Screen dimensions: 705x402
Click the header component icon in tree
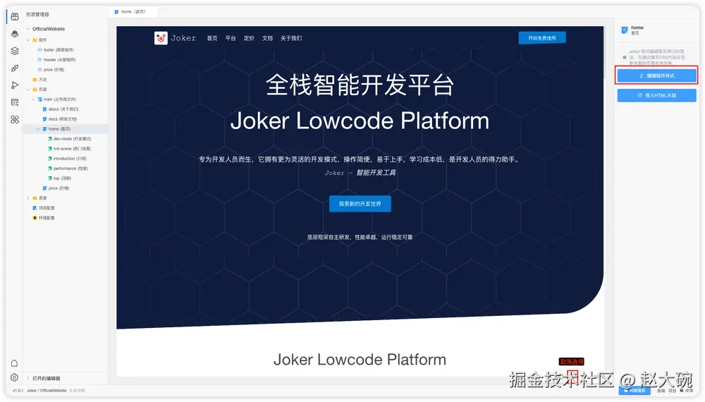pyautogui.click(x=39, y=60)
